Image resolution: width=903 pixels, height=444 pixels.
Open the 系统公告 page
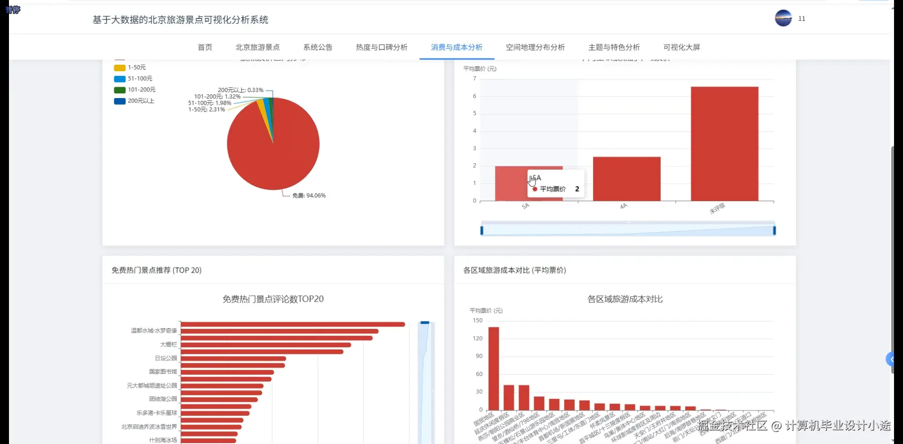point(318,47)
